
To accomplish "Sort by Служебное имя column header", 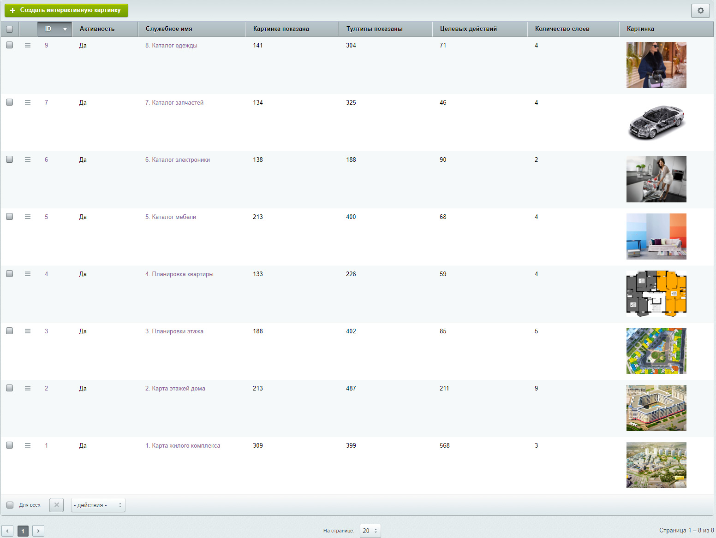I will (191, 29).
